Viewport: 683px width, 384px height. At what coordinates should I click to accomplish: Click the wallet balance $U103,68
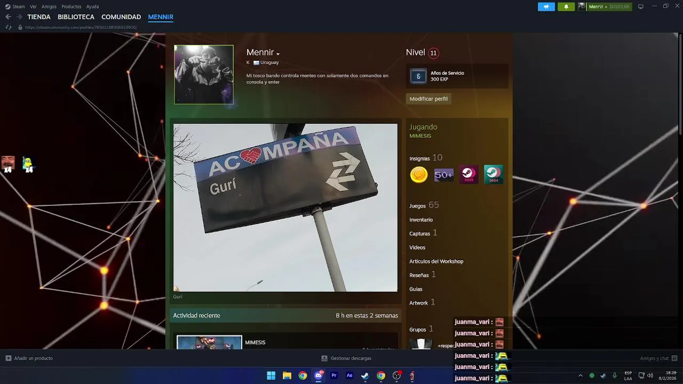619,6
